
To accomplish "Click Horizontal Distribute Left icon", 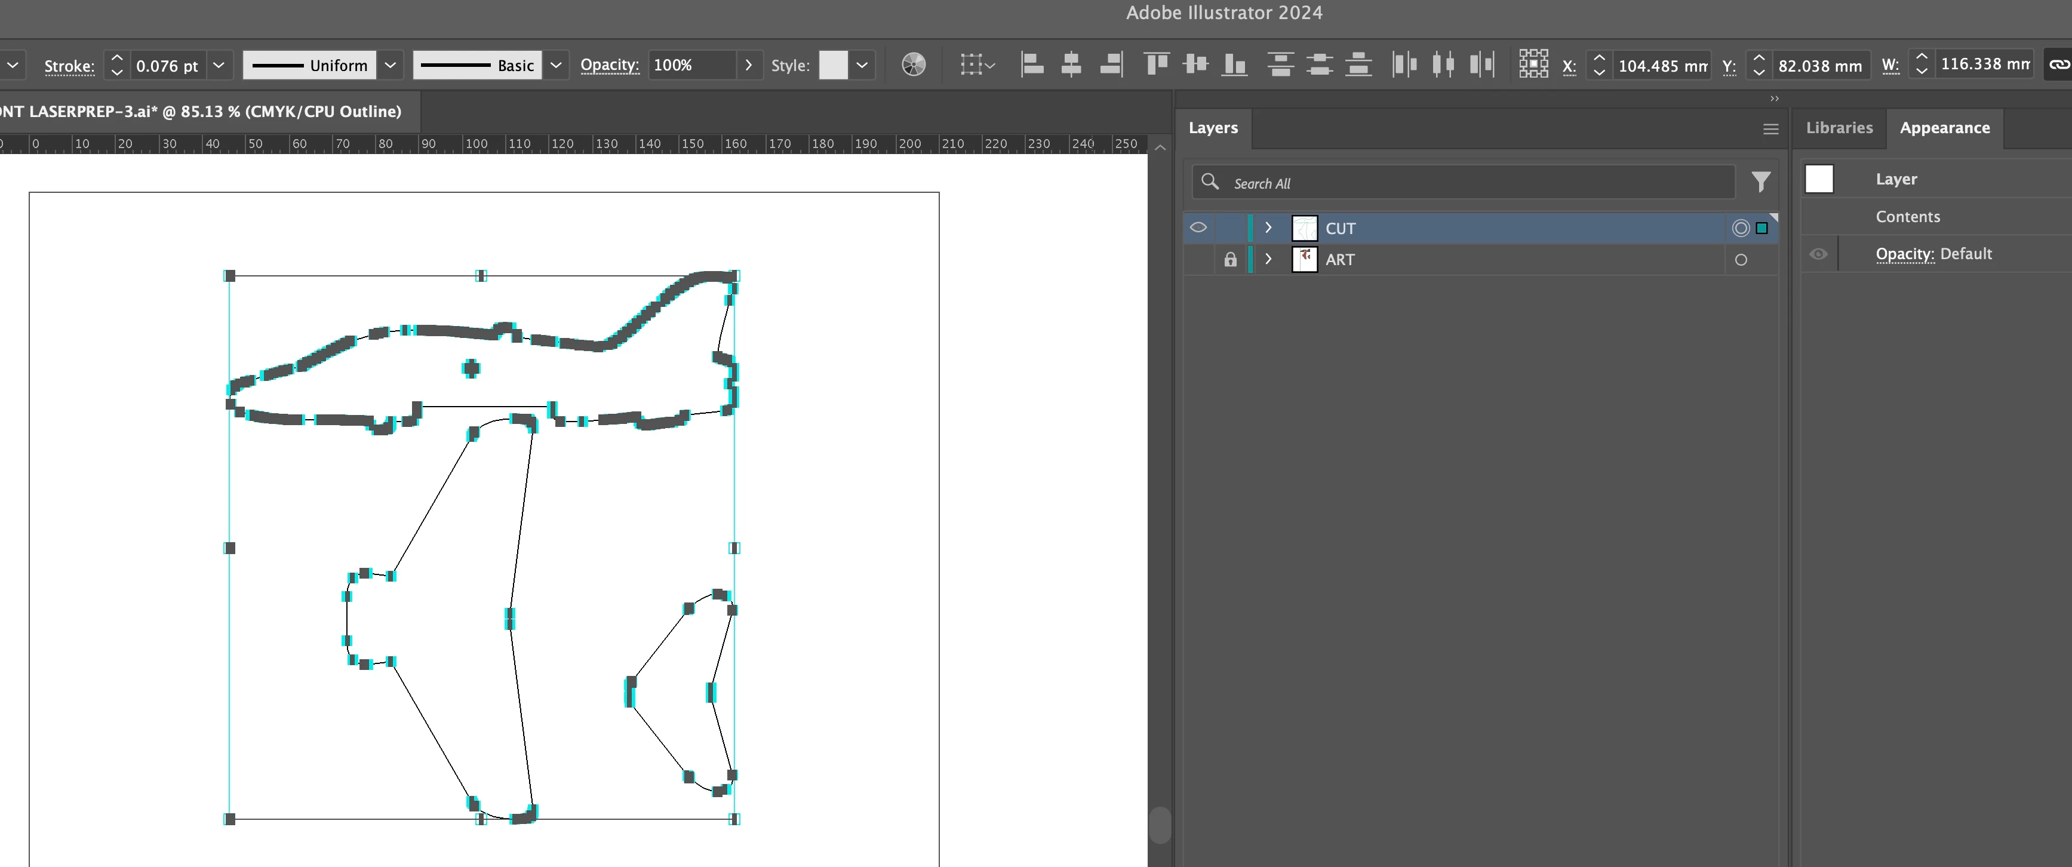I will point(1404,64).
